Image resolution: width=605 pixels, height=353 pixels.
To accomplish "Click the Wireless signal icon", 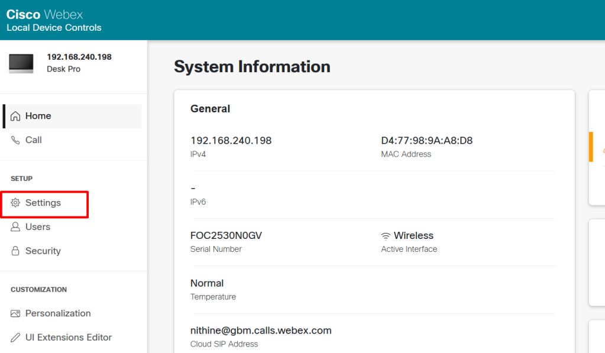I will [x=386, y=236].
